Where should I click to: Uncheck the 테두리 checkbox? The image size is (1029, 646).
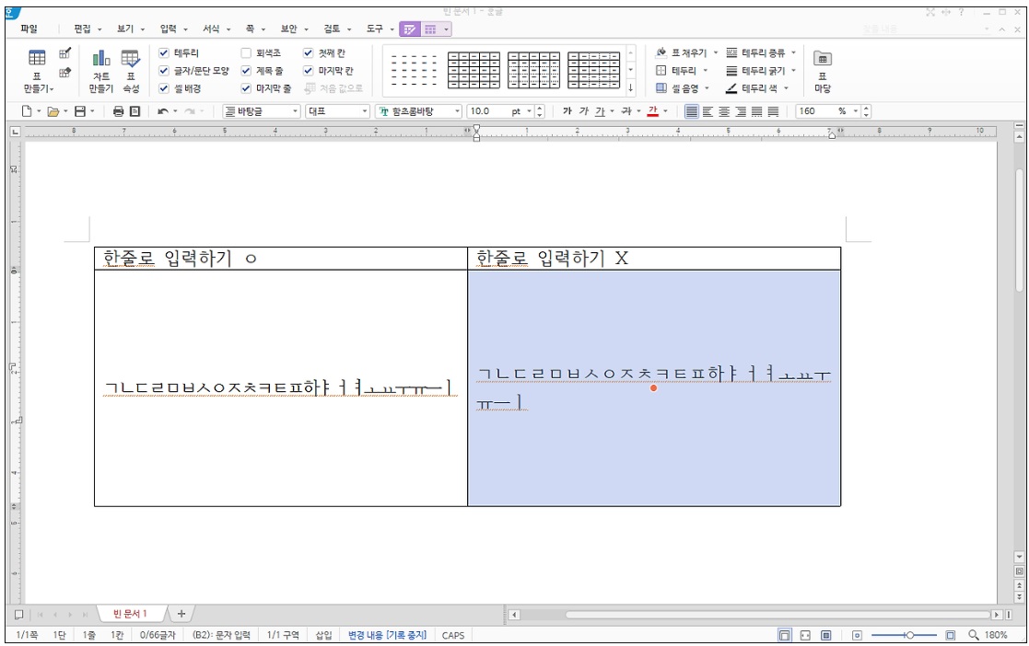164,53
